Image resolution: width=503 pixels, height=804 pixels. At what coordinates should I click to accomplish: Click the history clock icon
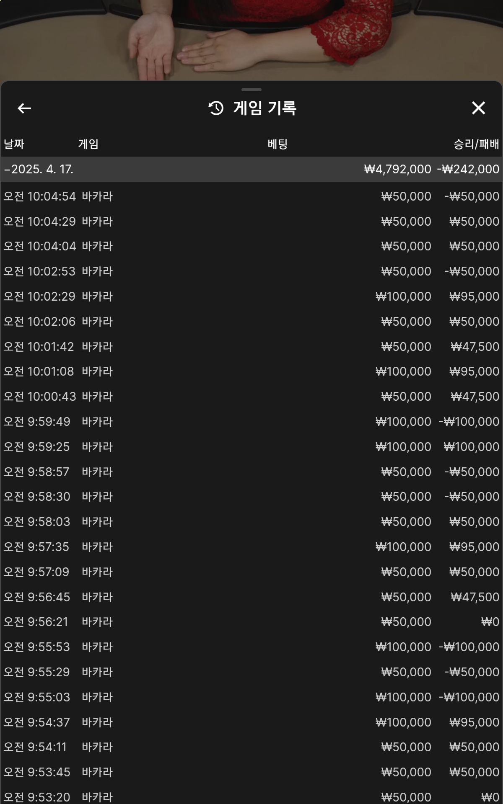point(216,108)
